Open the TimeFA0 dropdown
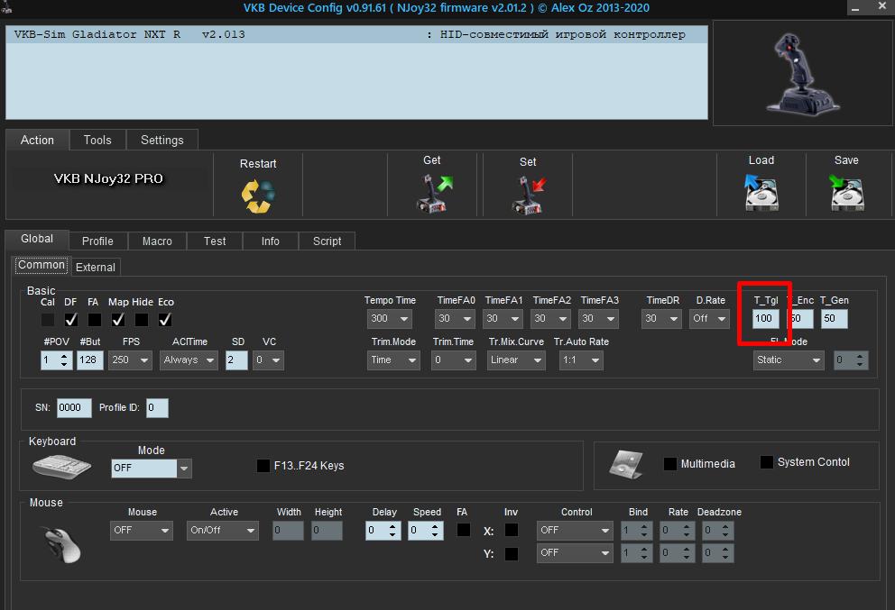Viewport: 895px width, 610px height. [x=455, y=319]
